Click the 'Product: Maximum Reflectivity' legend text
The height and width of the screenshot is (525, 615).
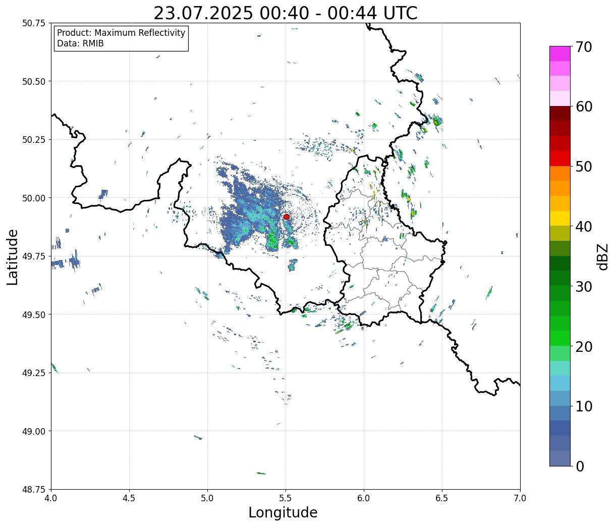121,33
